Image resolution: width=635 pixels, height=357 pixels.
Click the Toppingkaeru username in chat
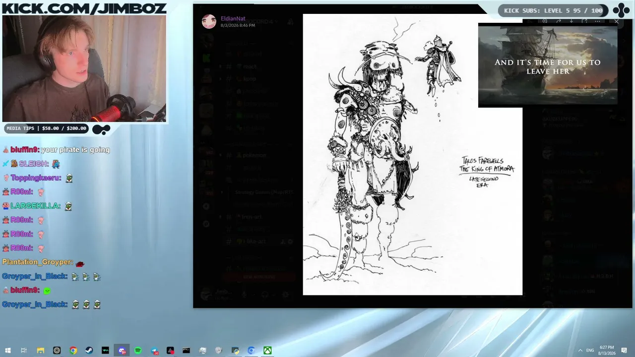[35, 178]
